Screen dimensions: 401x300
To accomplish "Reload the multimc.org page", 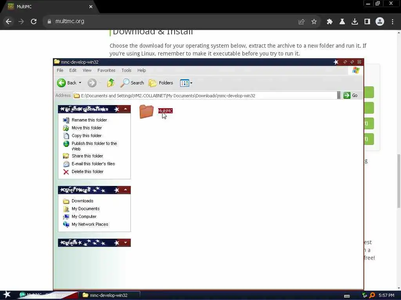I will click(x=34, y=21).
